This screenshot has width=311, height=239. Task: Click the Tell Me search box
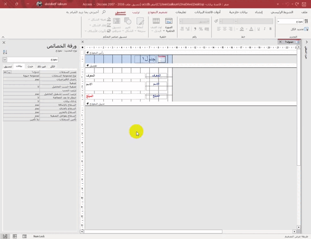point(85,12)
